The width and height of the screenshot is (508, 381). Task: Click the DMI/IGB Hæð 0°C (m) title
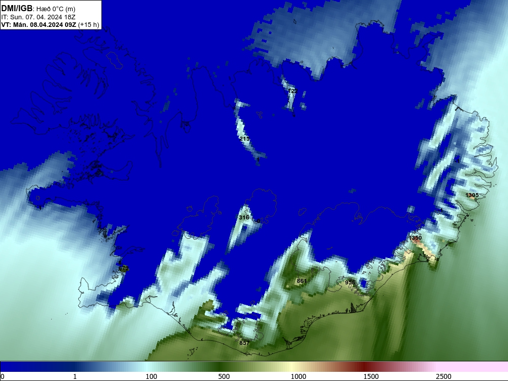pos(38,9)
